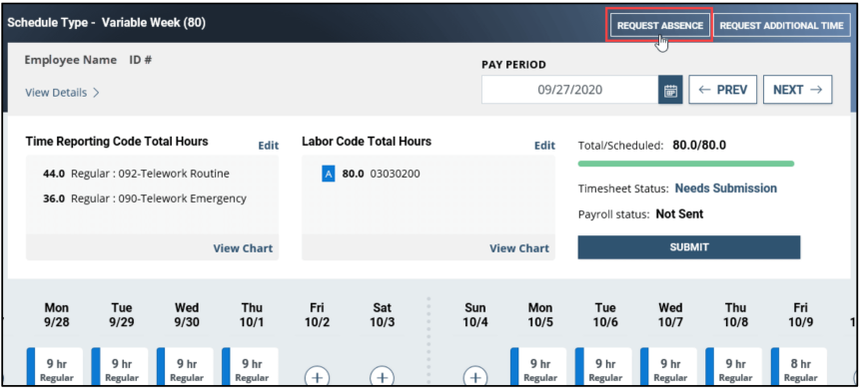This screenshot has width=862, height=389.
Task: Open the Tue 9/29 9 hr Regular entry
Action: point(120,367)
